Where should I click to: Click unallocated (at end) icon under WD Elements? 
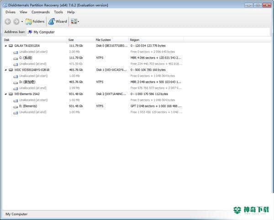pos(16,113)
